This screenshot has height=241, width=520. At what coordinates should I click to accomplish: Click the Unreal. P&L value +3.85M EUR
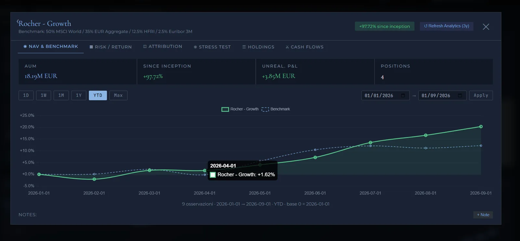(279, 76)
